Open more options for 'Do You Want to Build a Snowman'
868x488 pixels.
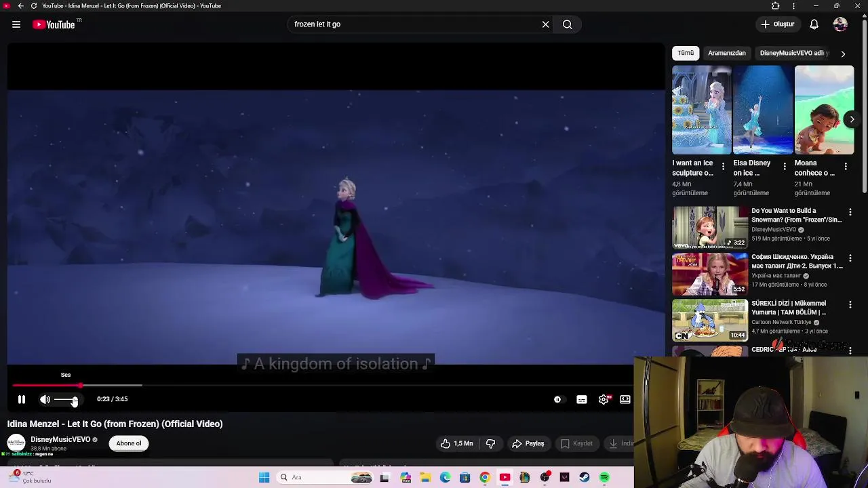pos(850,212)
